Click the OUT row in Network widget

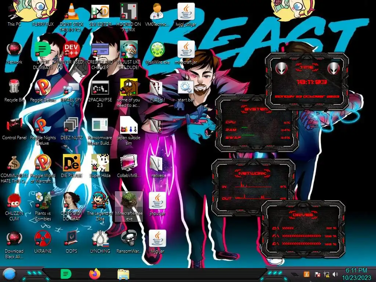[254, 198]
